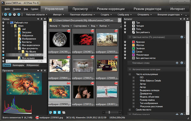Image resolution: width=191 pixels, height=121 pixels.
Task: Switch to Просмотр mode tab
Action: click(80, 9)
